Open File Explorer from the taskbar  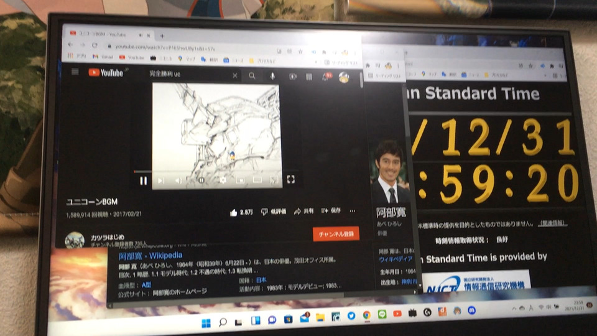[320, 317]
